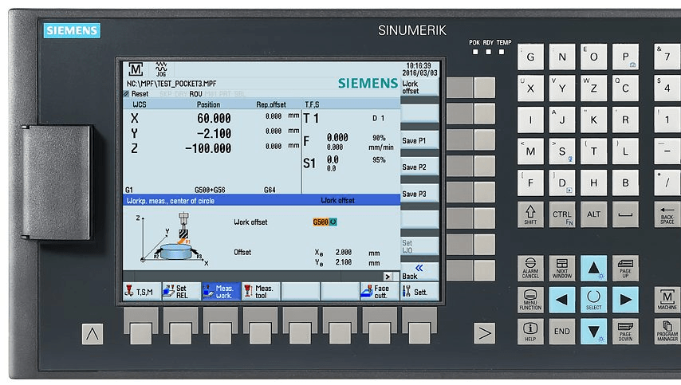Tap the cursor right arrow key
The width and height of the screenshot is (681, 385).
pyautogui.click(x=625, y=300)
